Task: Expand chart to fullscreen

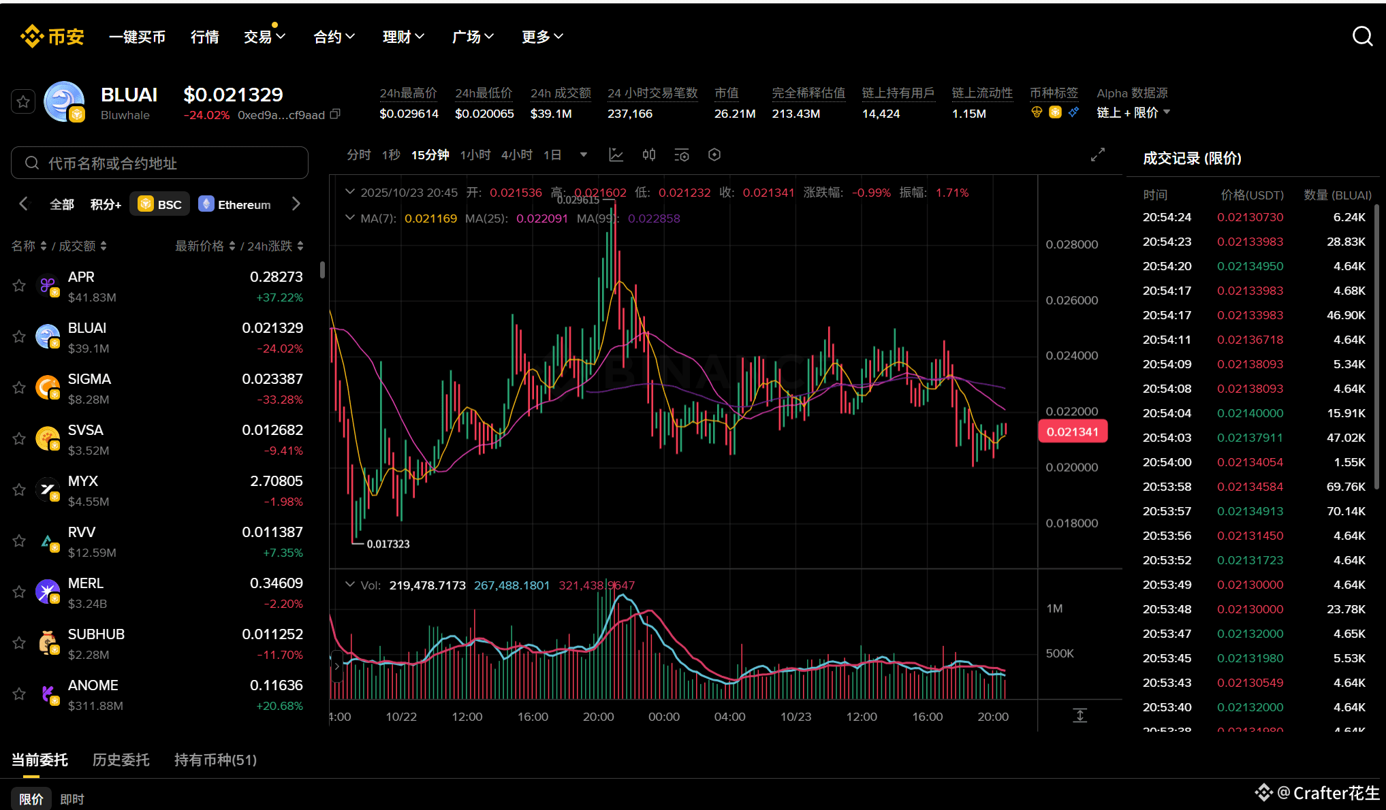Action: pos(1097,155)
